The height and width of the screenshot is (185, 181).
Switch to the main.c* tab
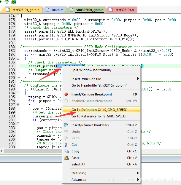[55, 10]
